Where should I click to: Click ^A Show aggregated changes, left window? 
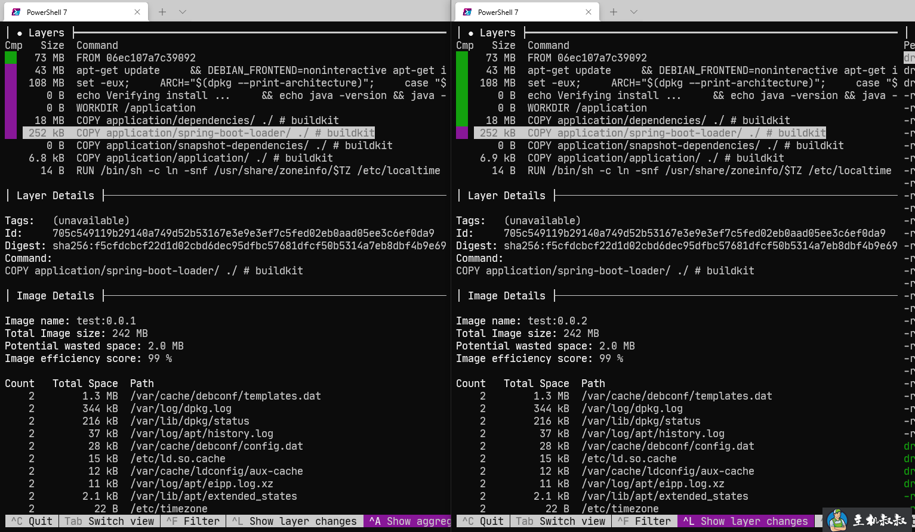(407, 521)
